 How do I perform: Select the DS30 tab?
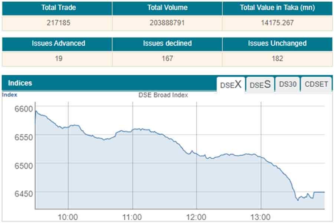288,84
